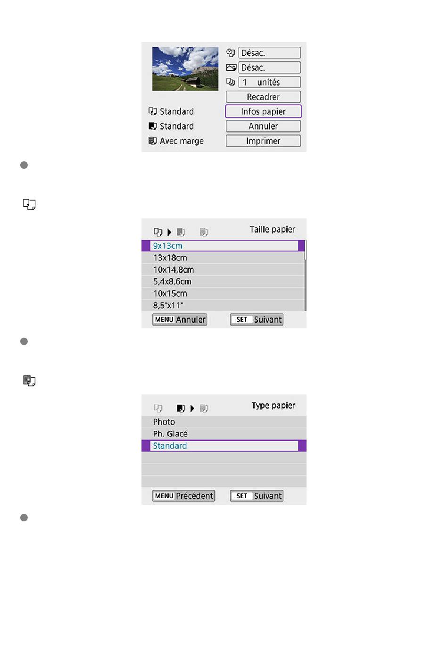
Task: Open the second Désac. effects setting field
Action: pos(269,67)
